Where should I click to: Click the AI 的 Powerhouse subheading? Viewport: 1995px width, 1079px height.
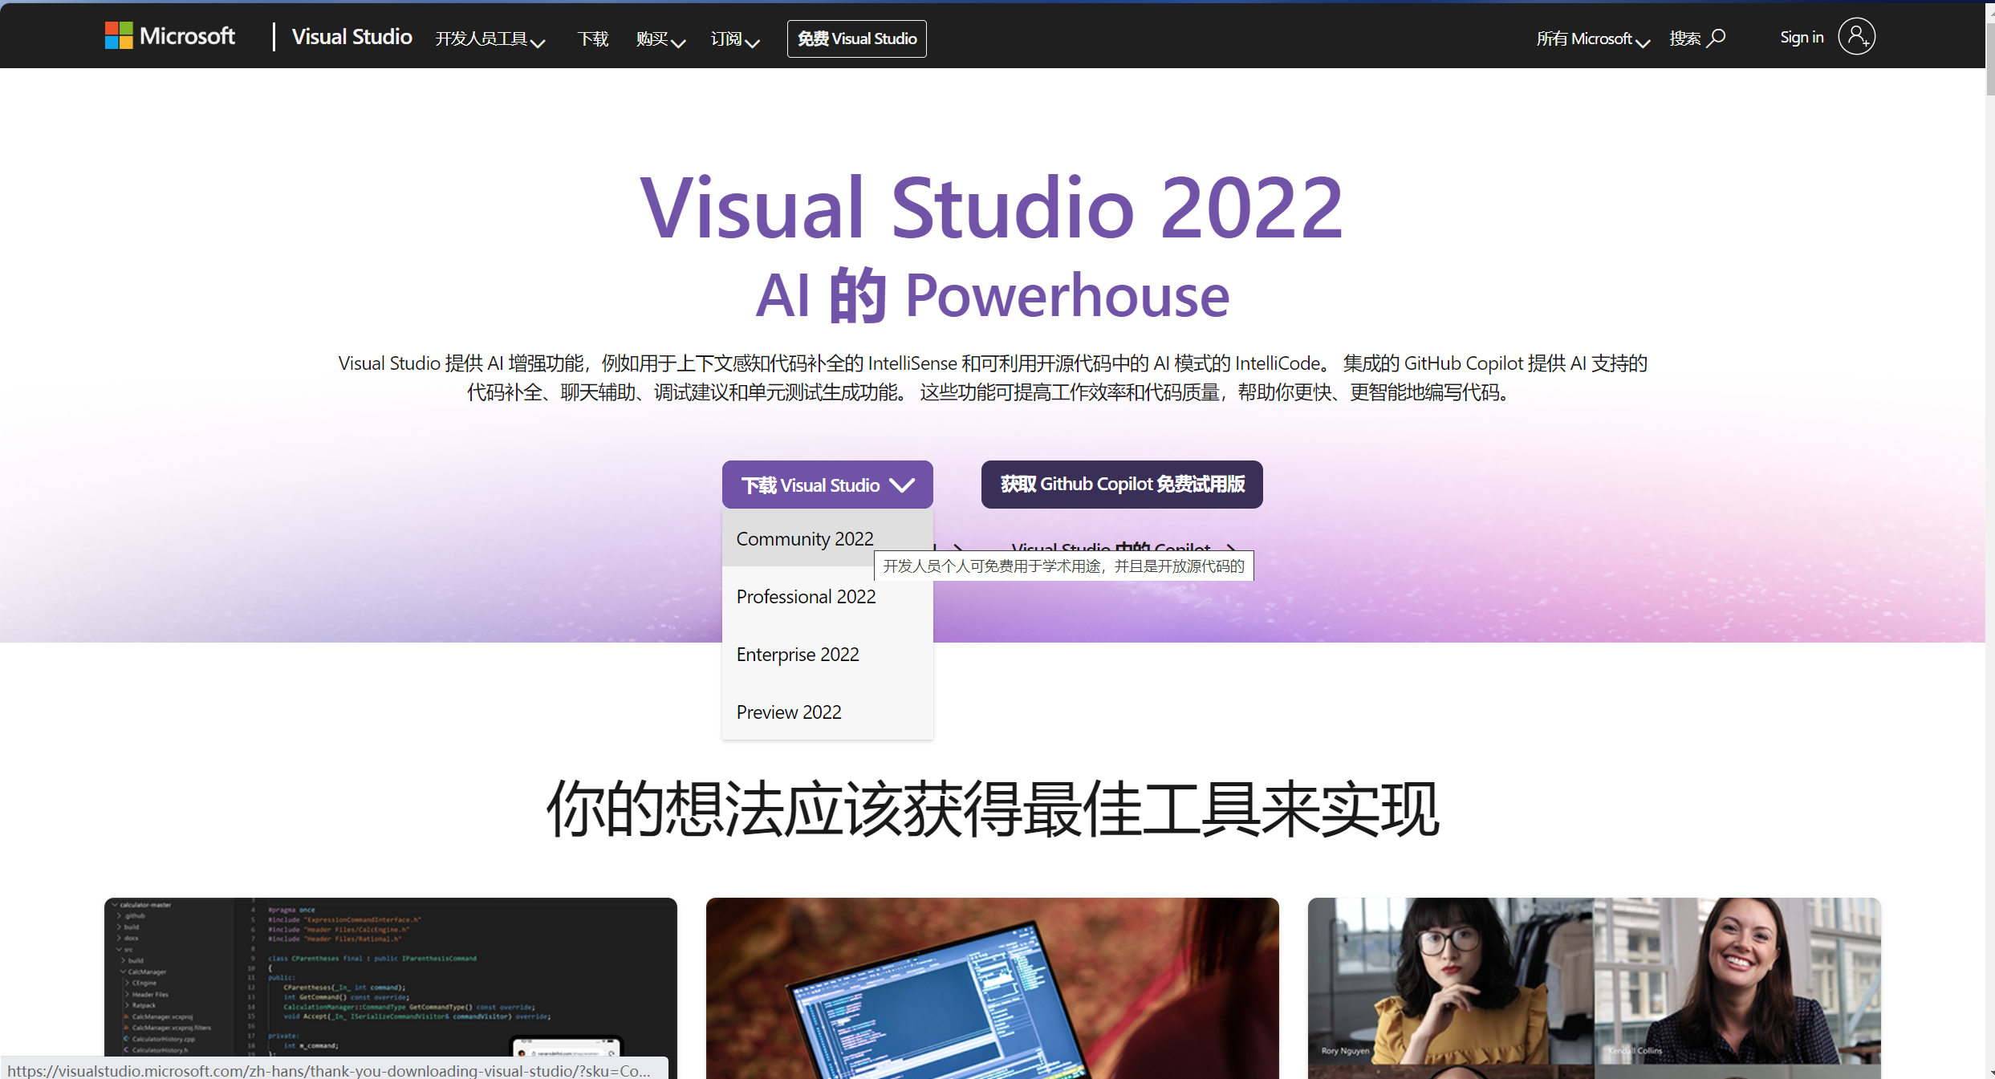[992, 295]
